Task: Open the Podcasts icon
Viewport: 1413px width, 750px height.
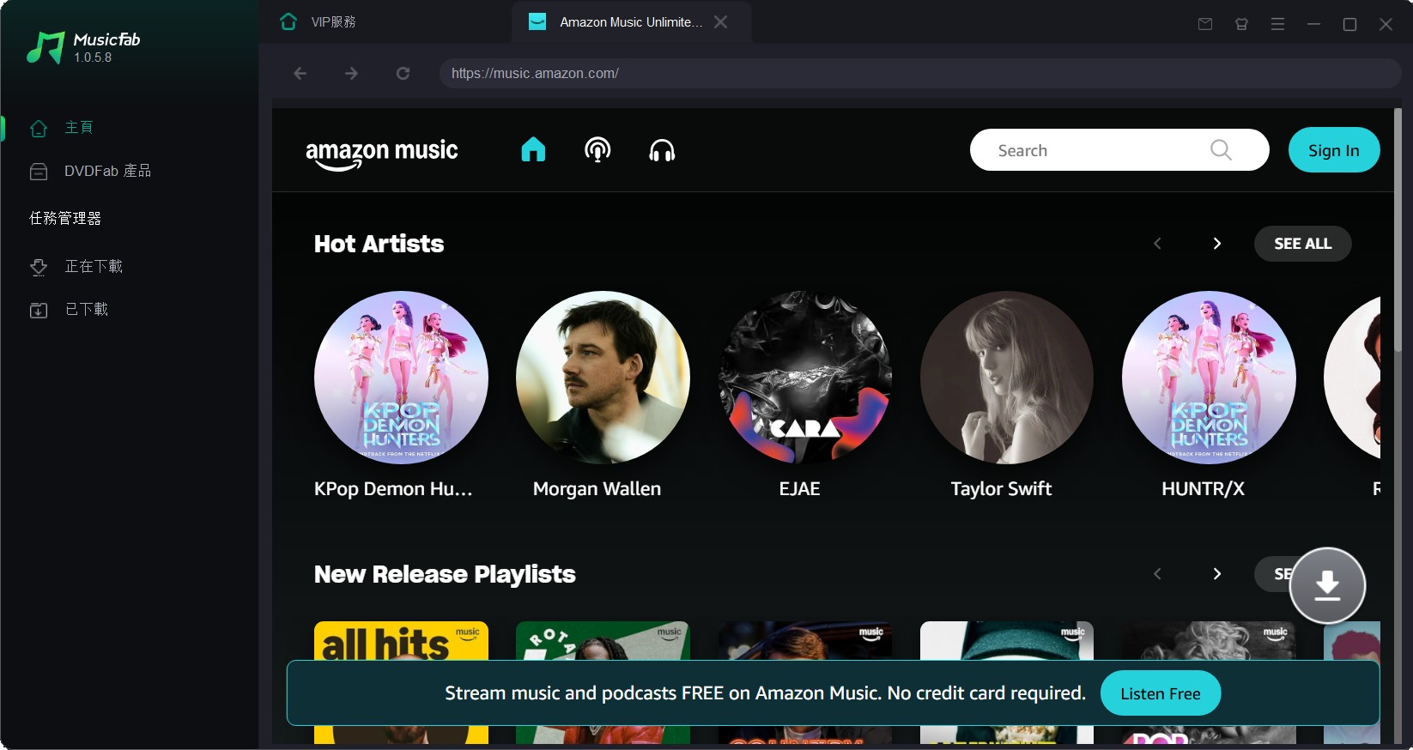Action: click(x=597, y=150)
